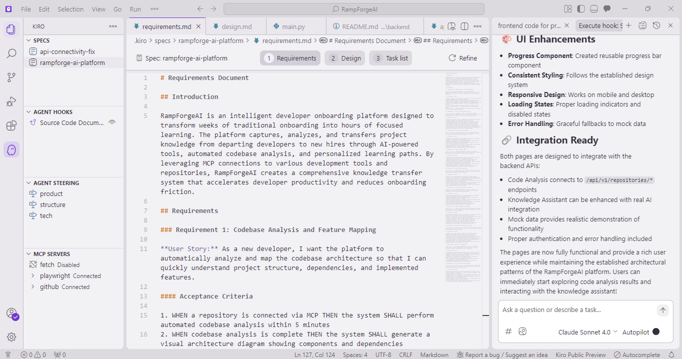This screenshot has width=682, height=359.
Task: Attach an image to the chat
Action: coord(522,331)
